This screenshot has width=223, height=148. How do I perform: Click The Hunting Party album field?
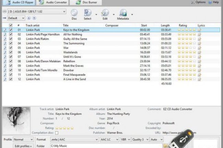coord(118,114)
